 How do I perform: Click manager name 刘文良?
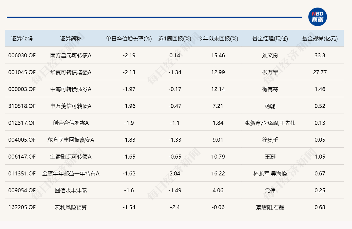[270, 55]
